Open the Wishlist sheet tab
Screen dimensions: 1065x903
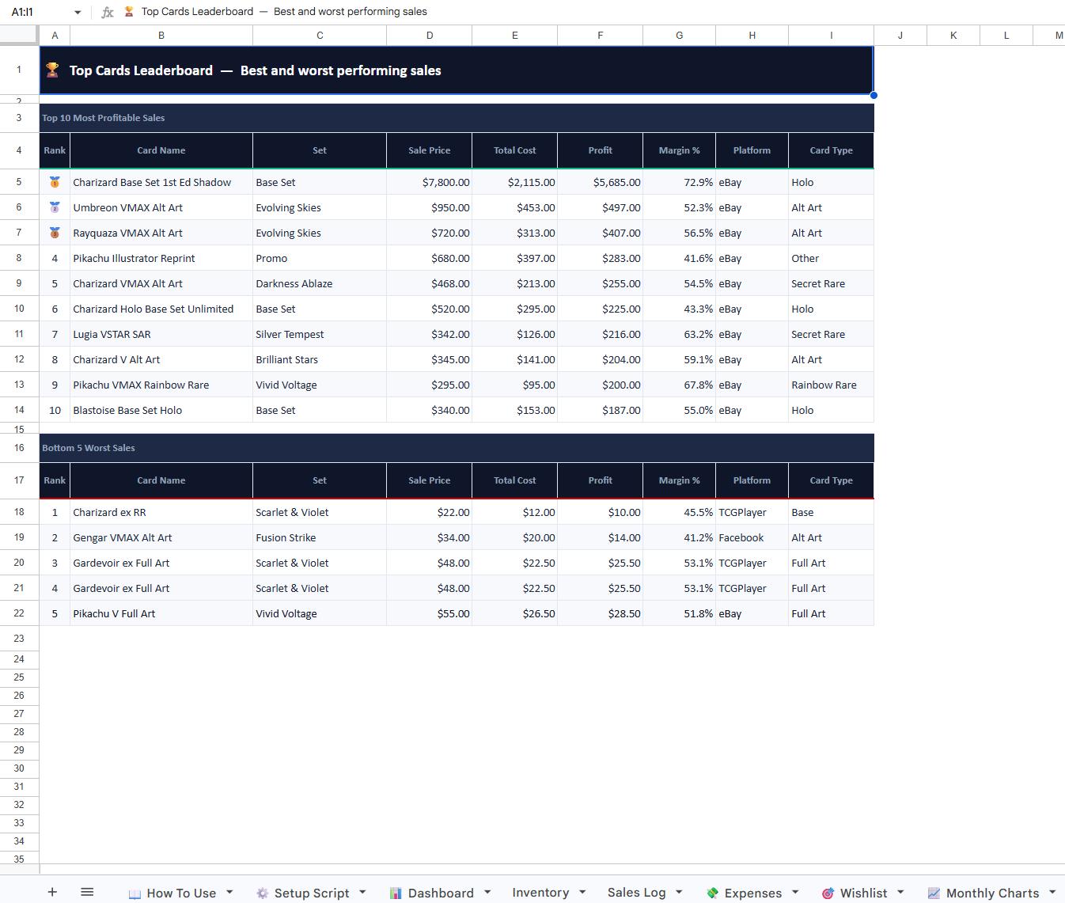click(x=855, y=893)
